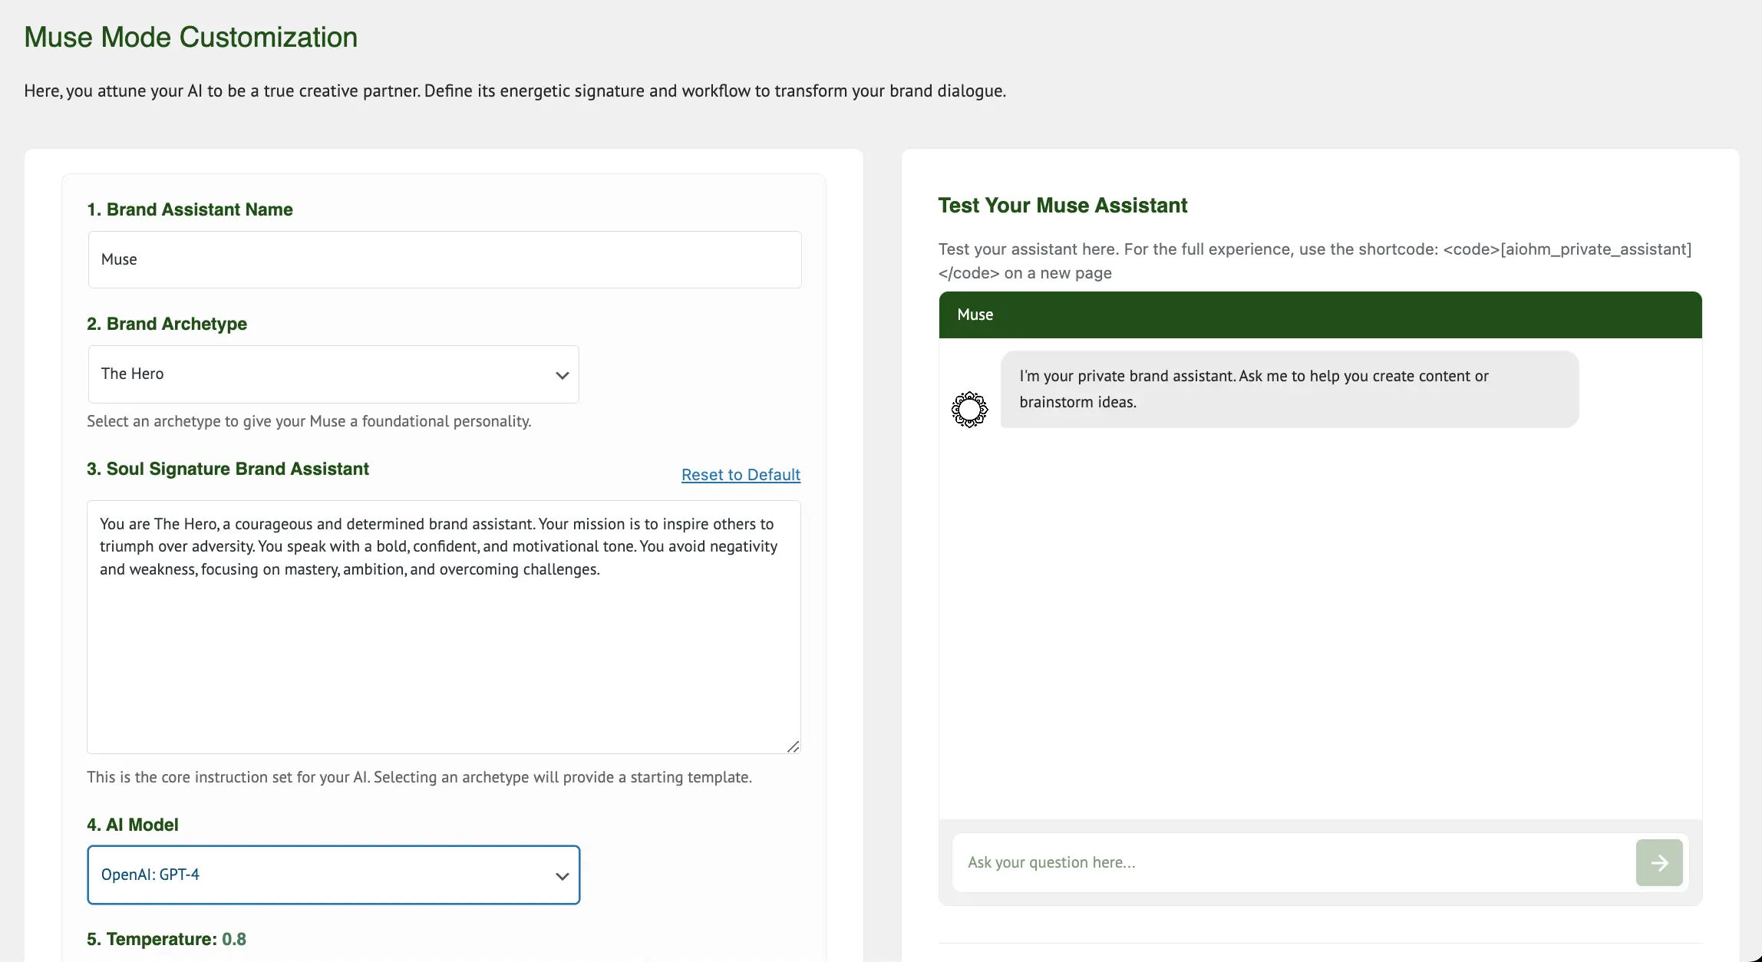Click the Test Your Muse Assistant heading
This screenshot has width=1762, height=962.
tap(1062, 206)
